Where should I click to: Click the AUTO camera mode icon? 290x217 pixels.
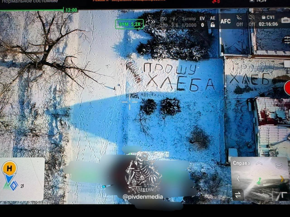click(x=285, y=20)
